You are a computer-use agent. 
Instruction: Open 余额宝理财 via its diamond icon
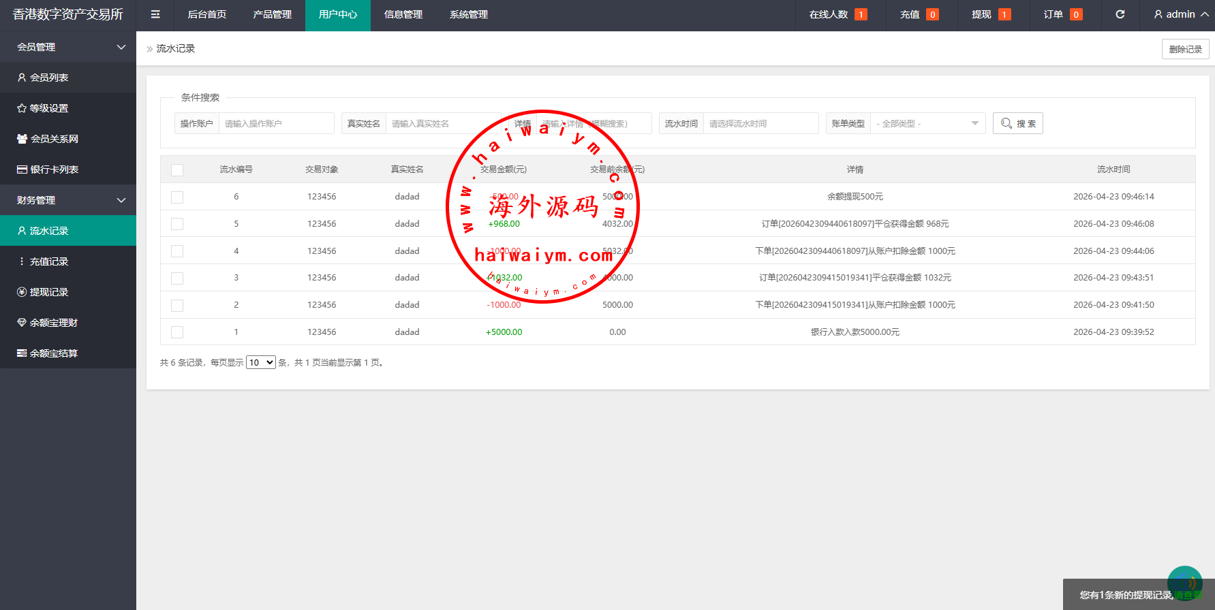(22, 323)
